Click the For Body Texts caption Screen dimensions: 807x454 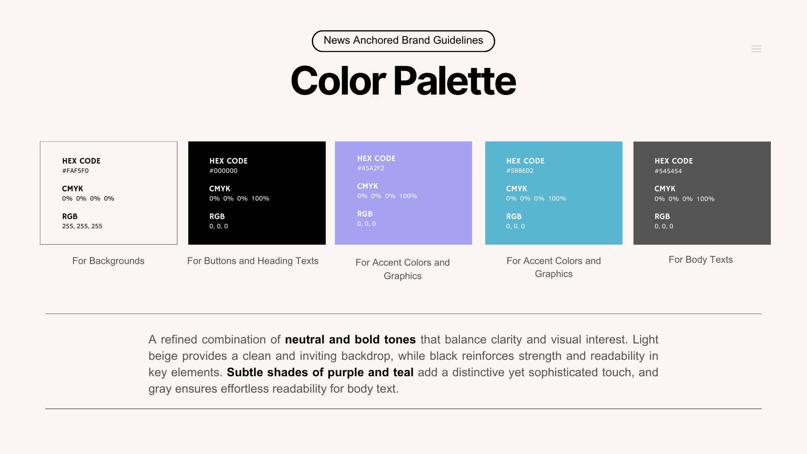click(x=701, y=259)
